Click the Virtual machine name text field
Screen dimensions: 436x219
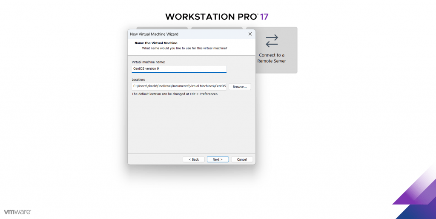[179, 68]
